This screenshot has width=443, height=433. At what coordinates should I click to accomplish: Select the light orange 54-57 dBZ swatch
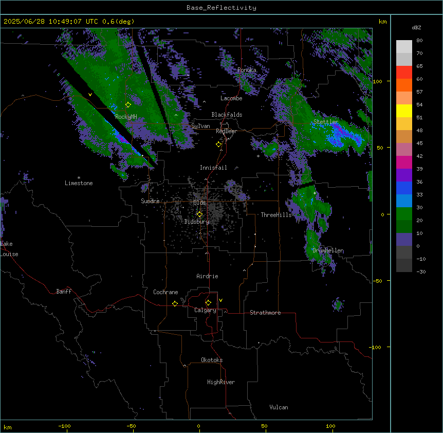(404, 98)
